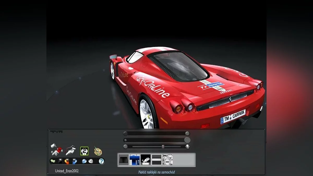Click the United_Enzo2002 skin name

(x=67, y=171)
